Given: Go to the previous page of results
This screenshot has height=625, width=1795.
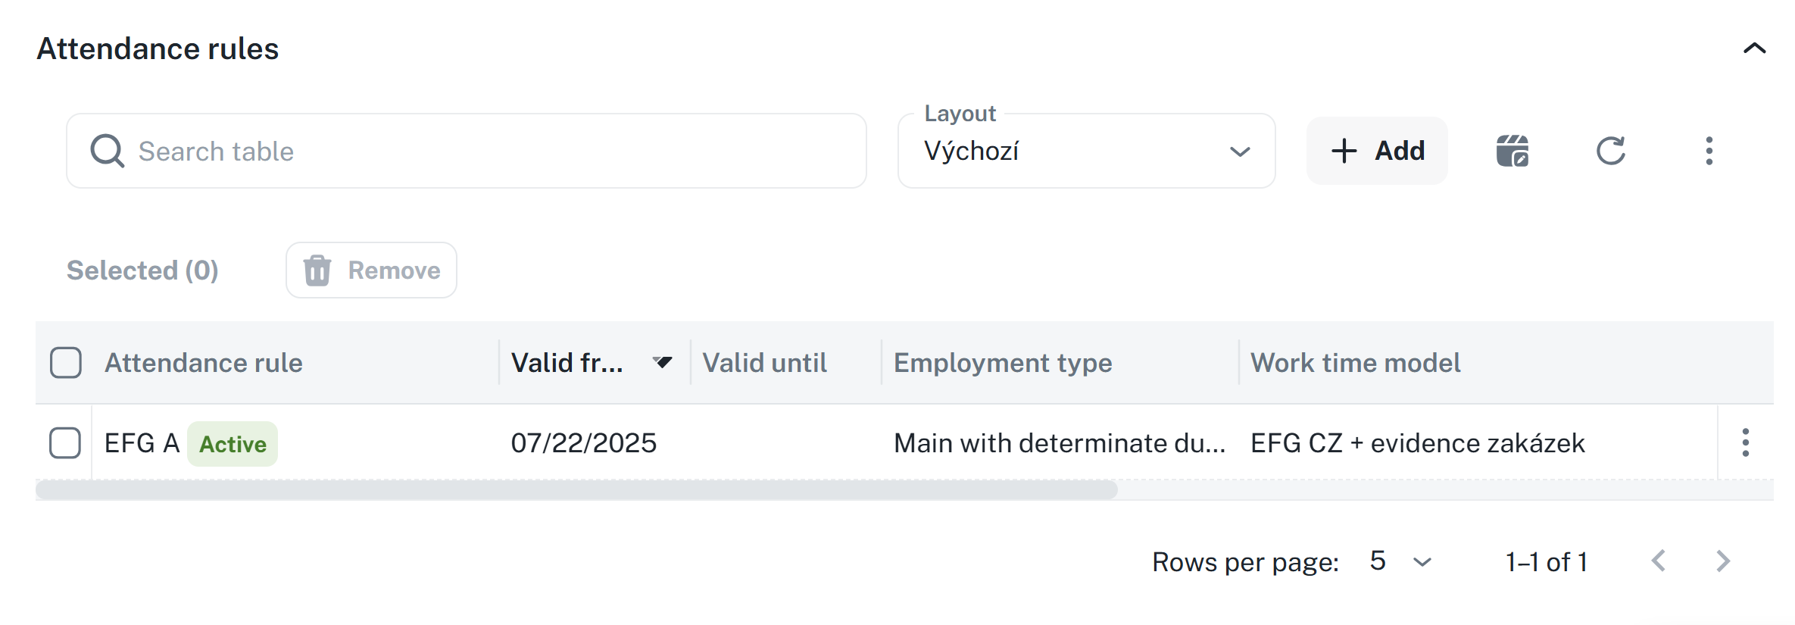Looking at the screenshot, I should pos(1659,561).
